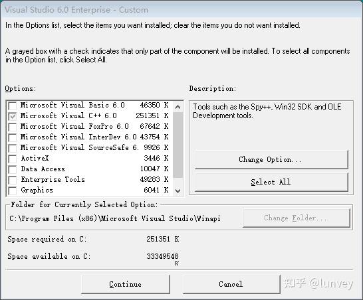Select the Data Access list item text
363x300 pixels.
(x=43, y=169)
